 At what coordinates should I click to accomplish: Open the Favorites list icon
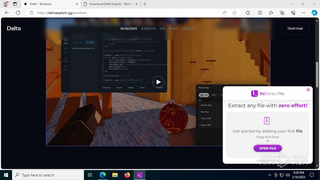[271, 13]
